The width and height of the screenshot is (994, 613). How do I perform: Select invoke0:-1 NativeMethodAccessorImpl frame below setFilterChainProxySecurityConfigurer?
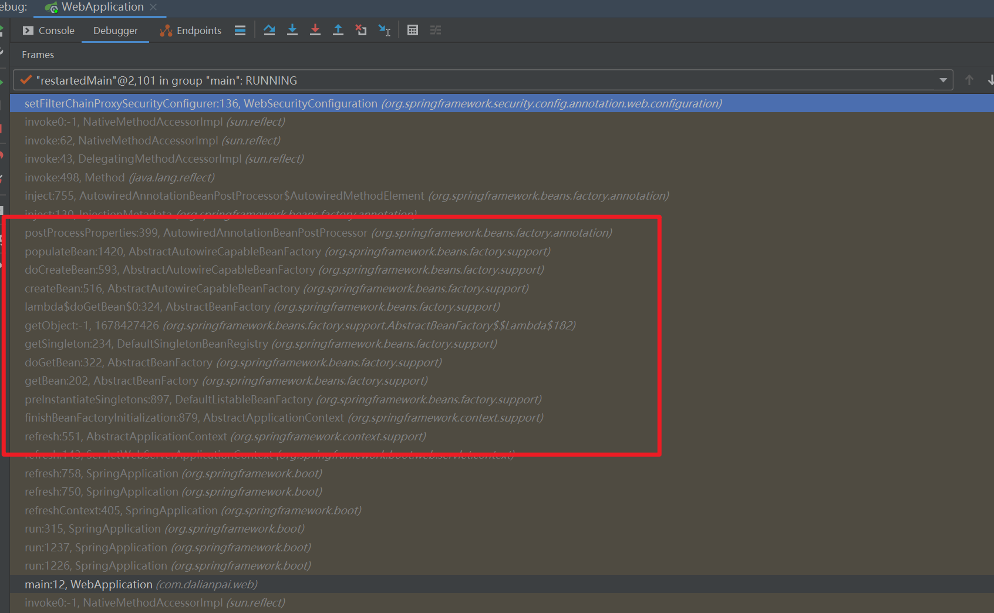point(501,122)
